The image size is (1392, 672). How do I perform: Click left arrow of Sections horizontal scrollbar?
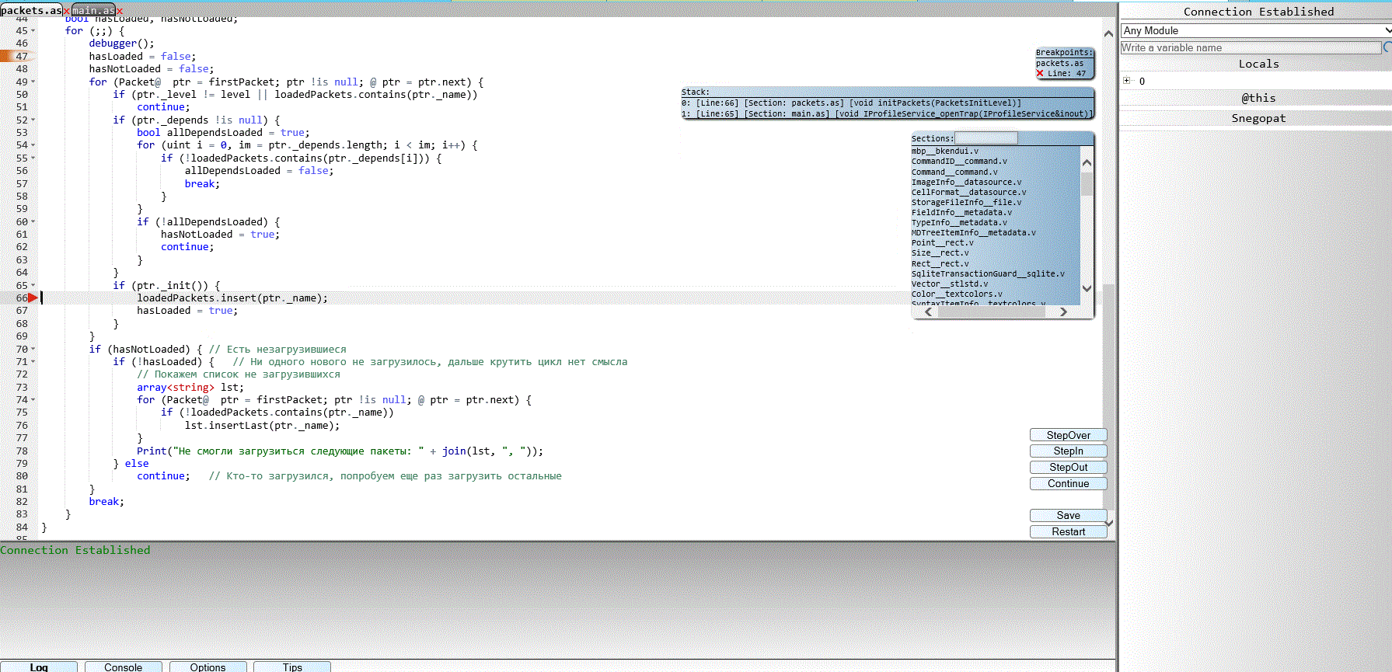click(928, 312)
